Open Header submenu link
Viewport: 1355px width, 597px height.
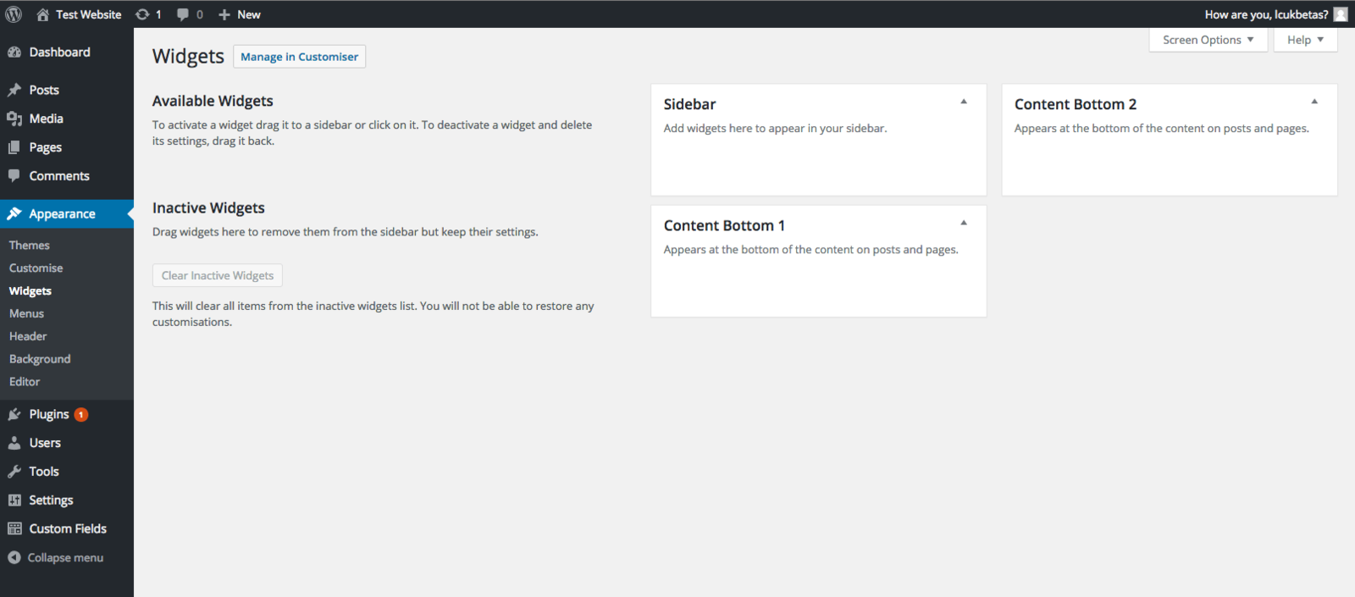28,337
